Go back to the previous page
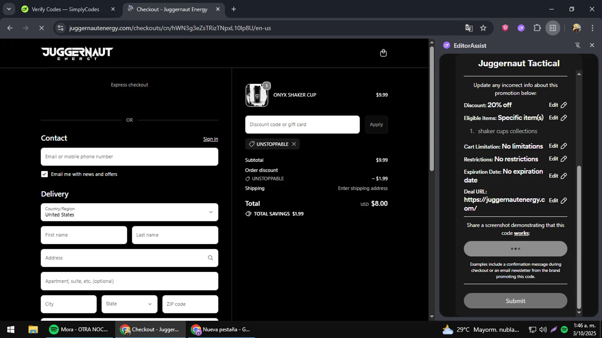The height and width of the screenshot is (338, 602). (x=10, y=28)
